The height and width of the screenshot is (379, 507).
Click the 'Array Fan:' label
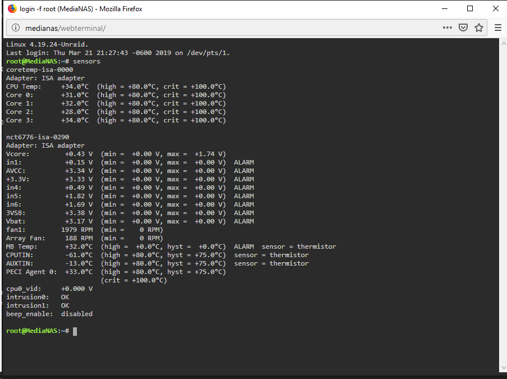[x=25, y=238]
